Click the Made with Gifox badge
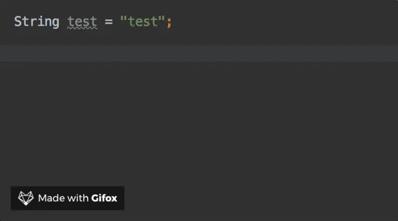The height and width of the screenshot is (221, 398). coord(68,198)
